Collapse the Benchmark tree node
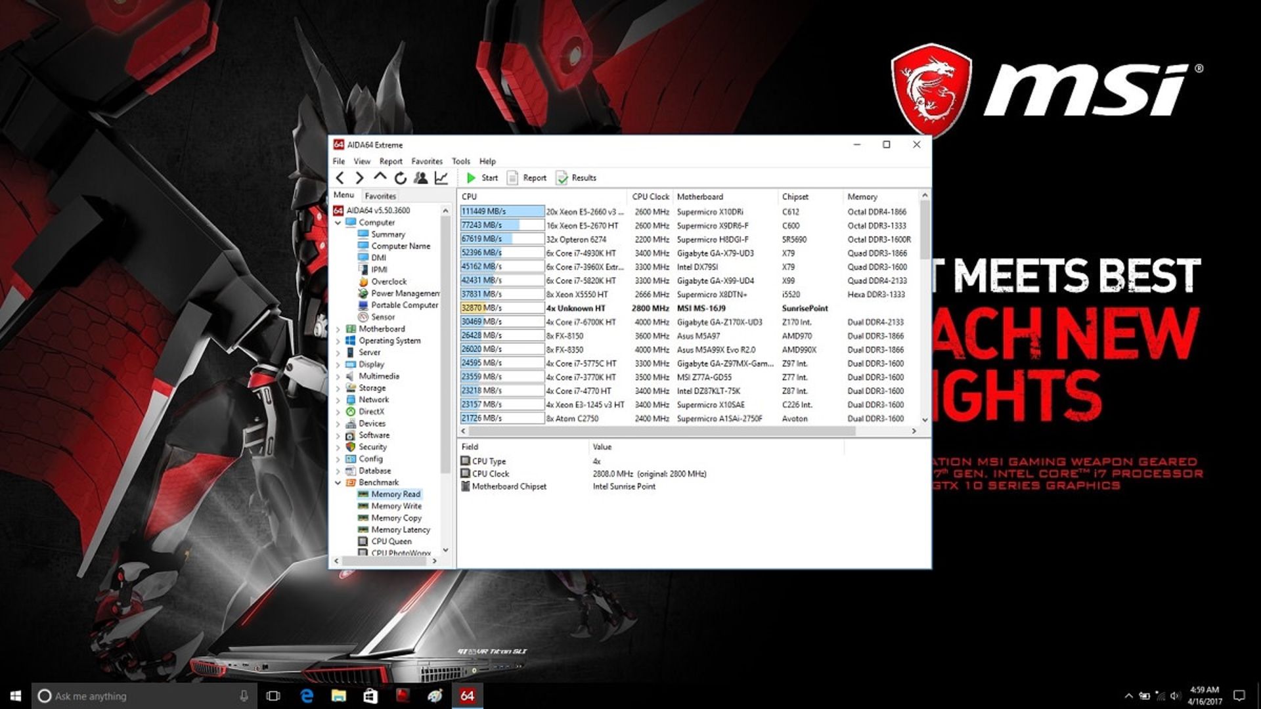The image size is (1261, 709). point(338,483)
